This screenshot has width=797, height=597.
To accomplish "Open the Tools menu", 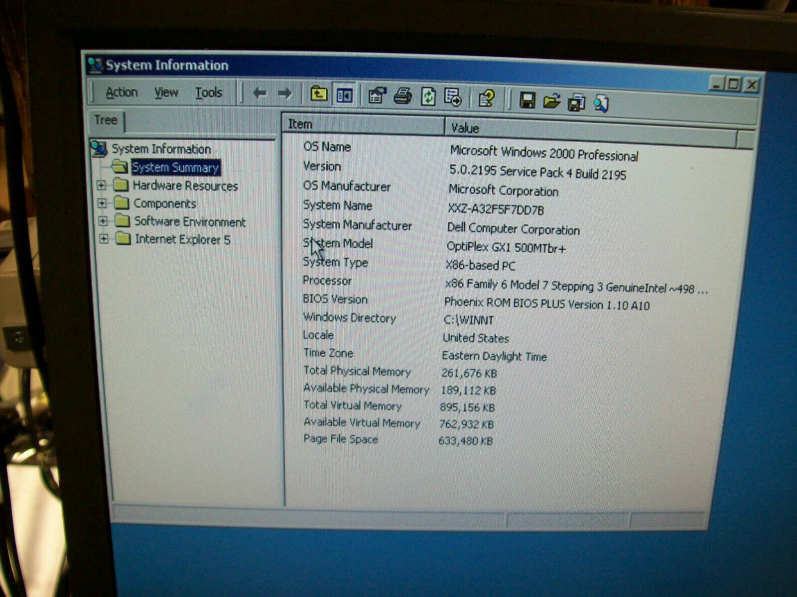I will tap(208, 93).
